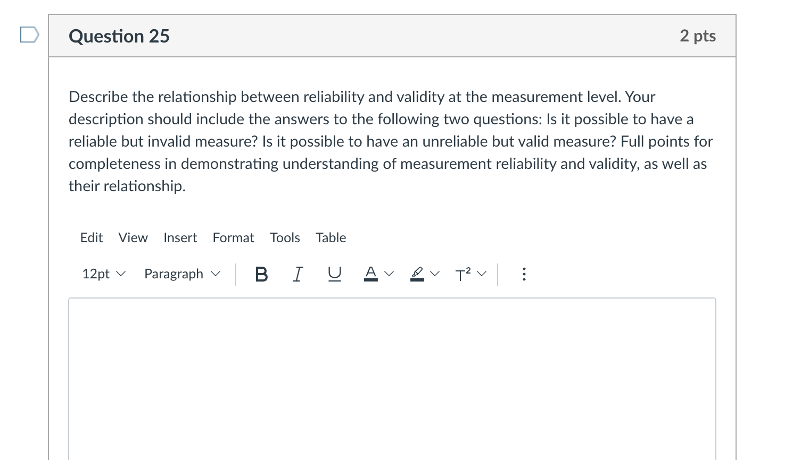
Task: Show more toolbar options (three dots)
Action: click(524, 274)
